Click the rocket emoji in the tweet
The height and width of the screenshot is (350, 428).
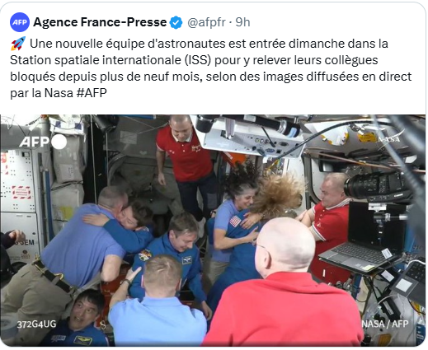(x=18, y=44)
